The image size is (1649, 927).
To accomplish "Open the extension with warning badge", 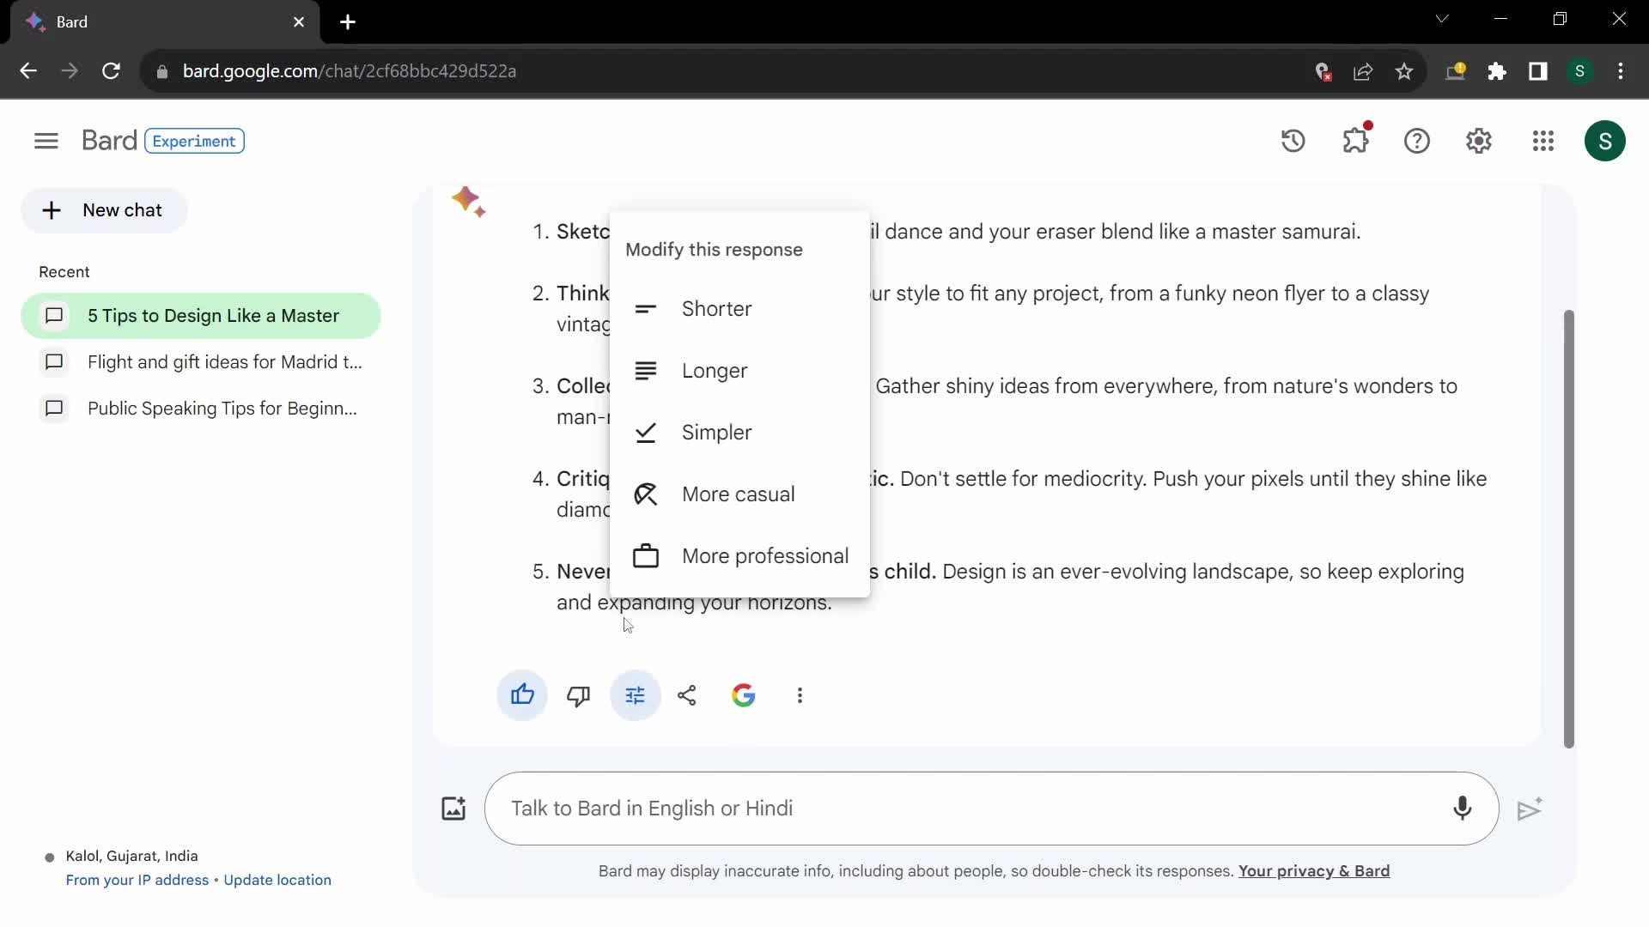I will tap(1456, 71).
